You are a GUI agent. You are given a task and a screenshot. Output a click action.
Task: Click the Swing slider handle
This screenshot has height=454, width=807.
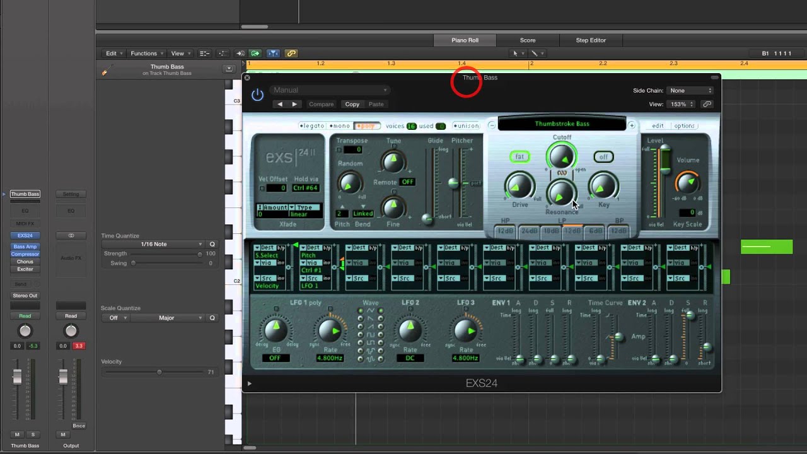(133, 263)
